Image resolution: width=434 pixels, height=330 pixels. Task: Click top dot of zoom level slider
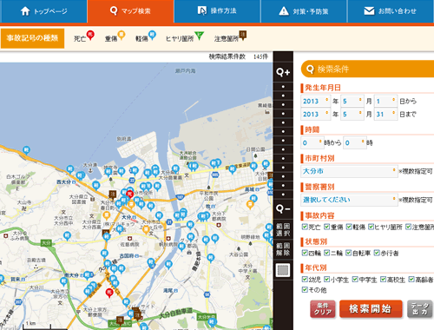click(x=283, y=87)
